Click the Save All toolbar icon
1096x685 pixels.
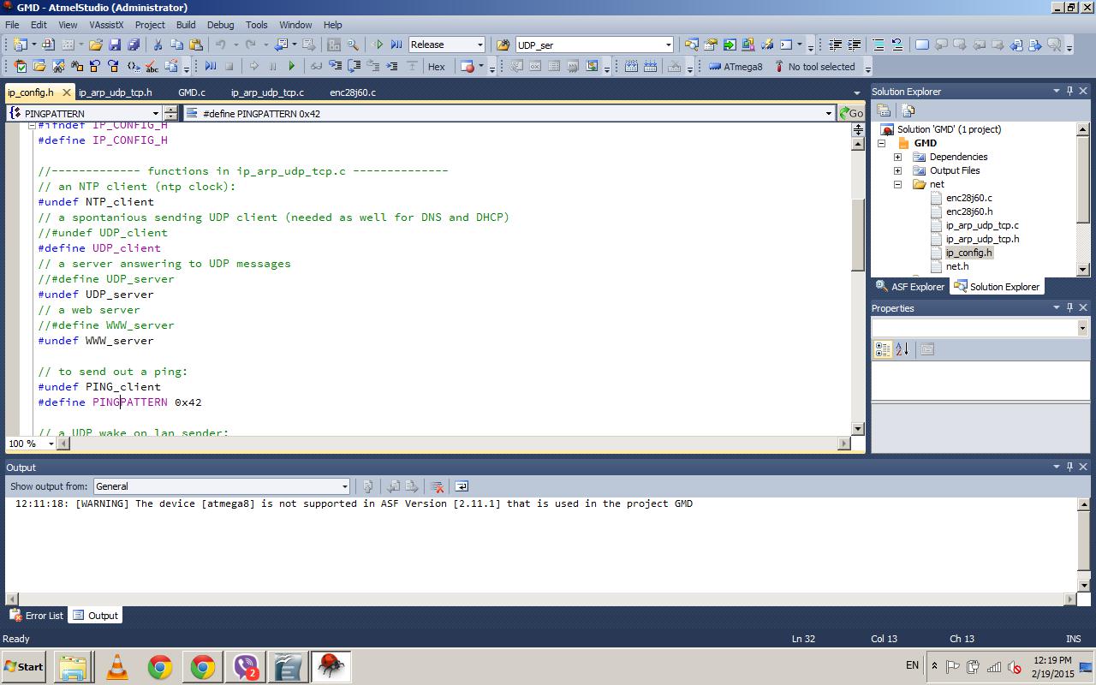pyautogui.click(x=134, y=45)
